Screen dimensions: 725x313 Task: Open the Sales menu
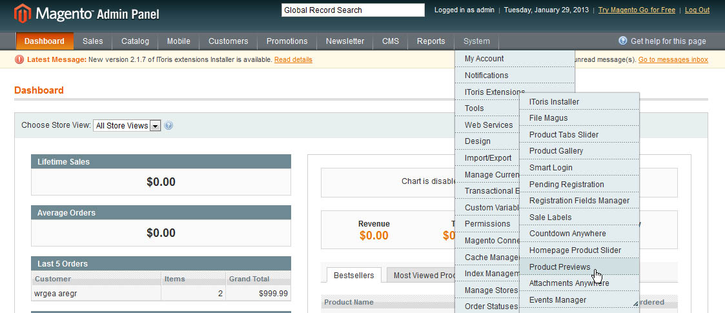tap(93, 41)
